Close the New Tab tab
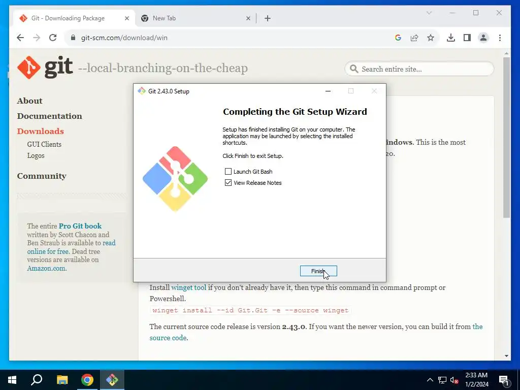 pyautogui.click(x=248, y=19)
